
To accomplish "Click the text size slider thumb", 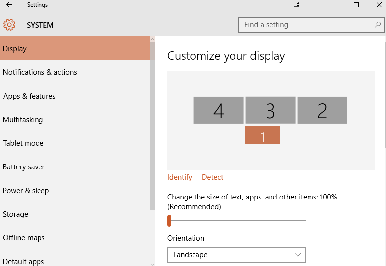I will click(169, 221).
